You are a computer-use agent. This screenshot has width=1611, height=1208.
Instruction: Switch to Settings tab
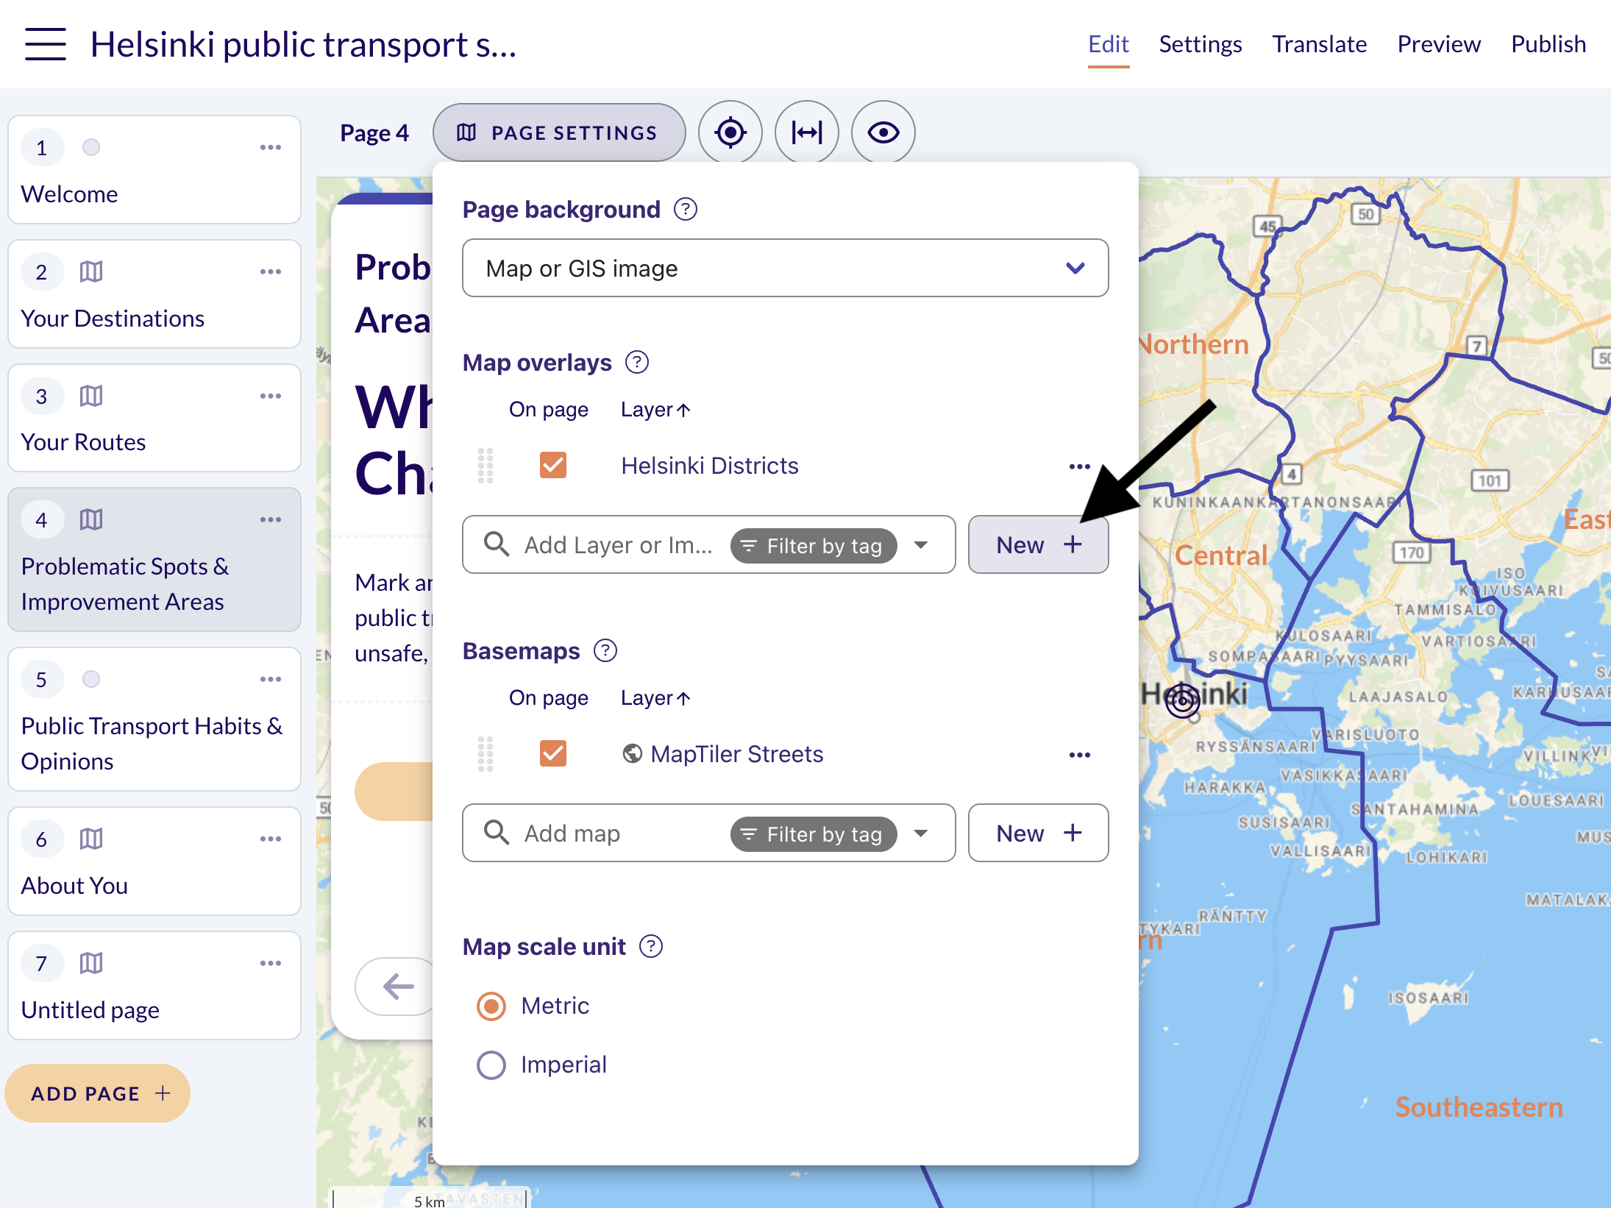1200,45
